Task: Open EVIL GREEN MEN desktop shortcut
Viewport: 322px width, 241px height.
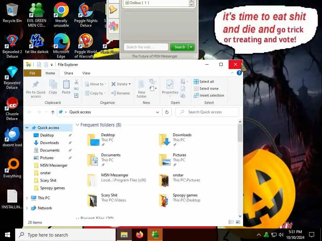Action: (36, 15)
